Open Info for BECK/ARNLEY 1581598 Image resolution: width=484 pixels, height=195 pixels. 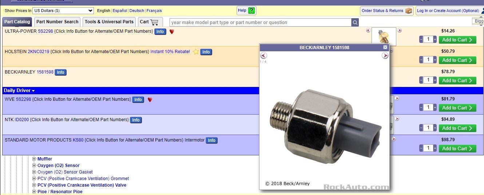coord(60,72)
